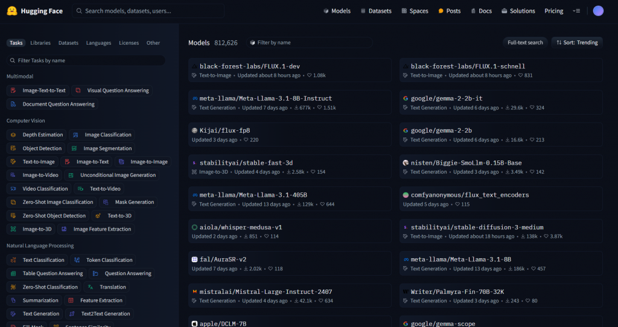Toggle the Text-to-Image task filter
Viewport: 618px width, 327px height.
(x=33, y=162)
